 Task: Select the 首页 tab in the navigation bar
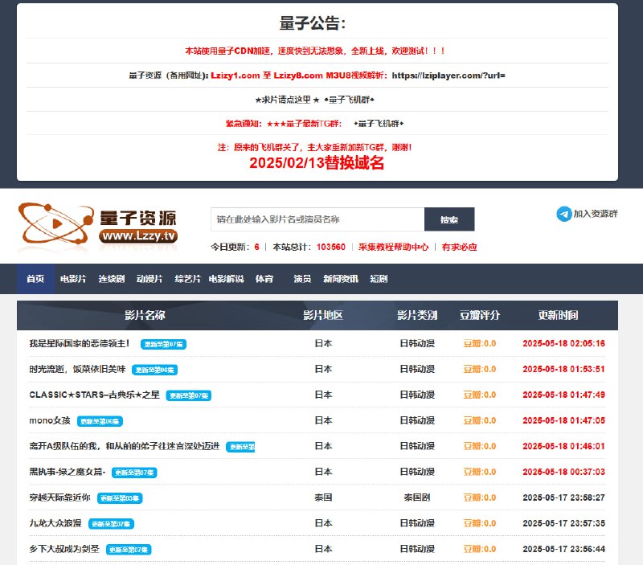(34, 278)
